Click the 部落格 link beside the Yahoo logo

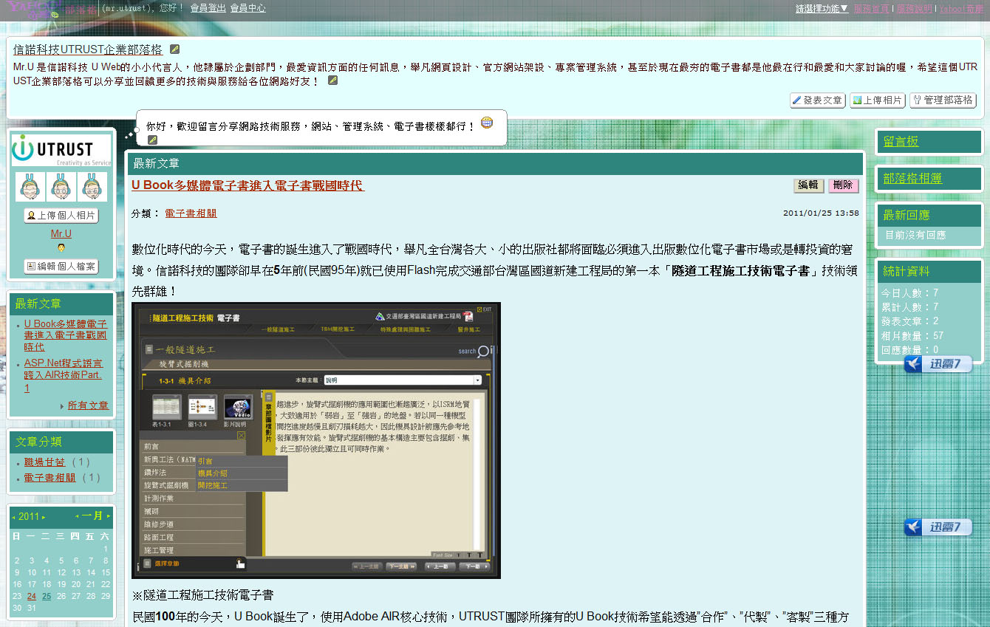point(81,10)
